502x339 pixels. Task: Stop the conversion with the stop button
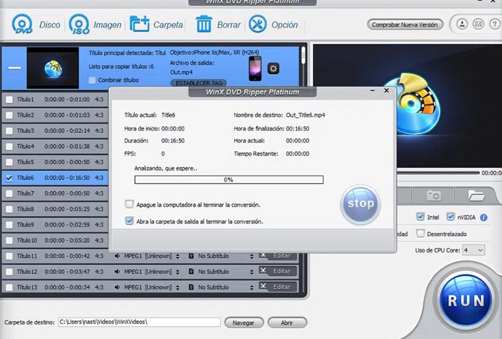[x=360, y=204]
